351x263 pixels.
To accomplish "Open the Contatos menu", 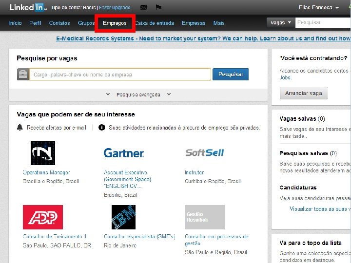I will pyautogui.click(x=59, y=23).
